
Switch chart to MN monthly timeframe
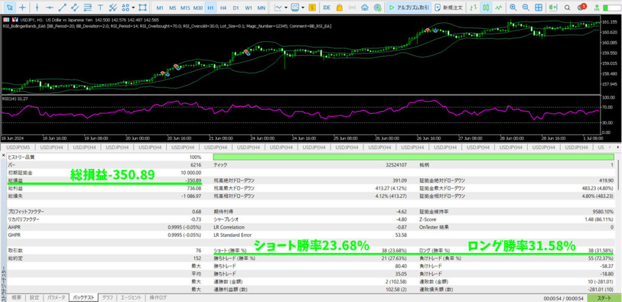tap(261, 7)
